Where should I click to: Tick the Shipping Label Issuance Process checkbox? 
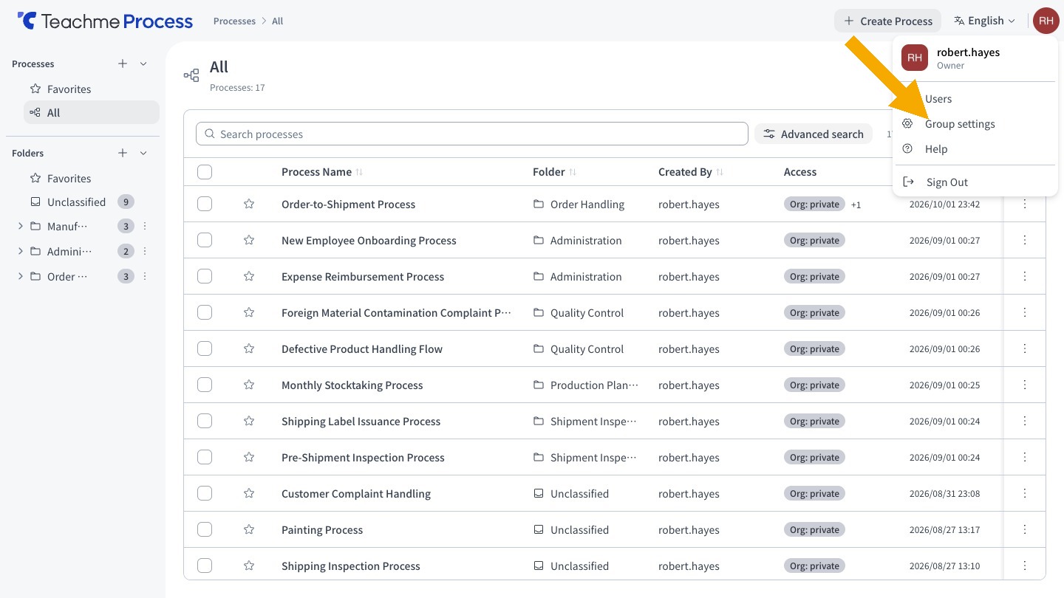205,421
